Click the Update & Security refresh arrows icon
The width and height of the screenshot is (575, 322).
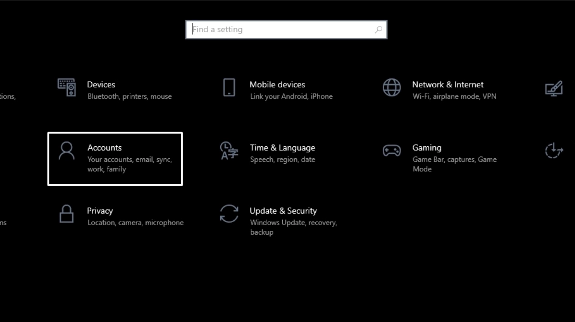(229, 214)
